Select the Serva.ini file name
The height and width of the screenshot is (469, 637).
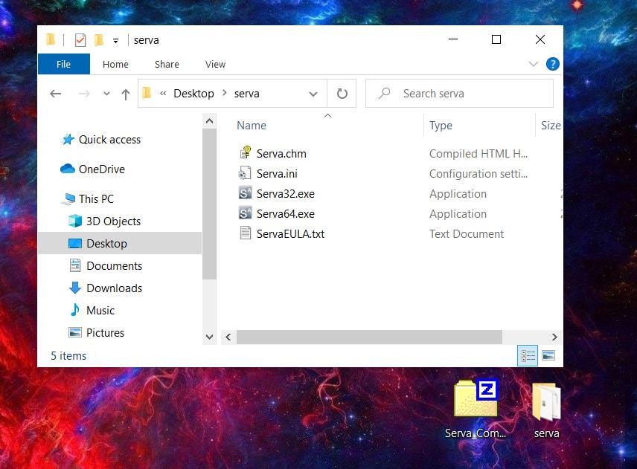point(277,173)
